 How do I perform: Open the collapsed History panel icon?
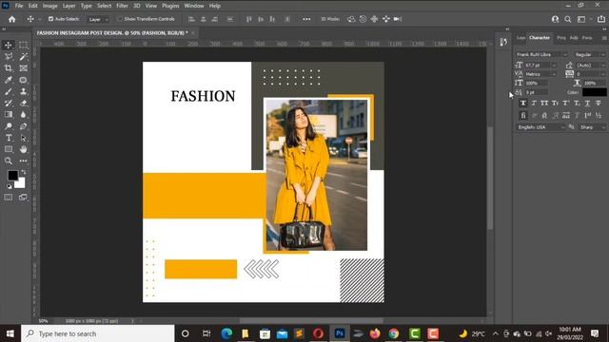click(x=503, y=42)
